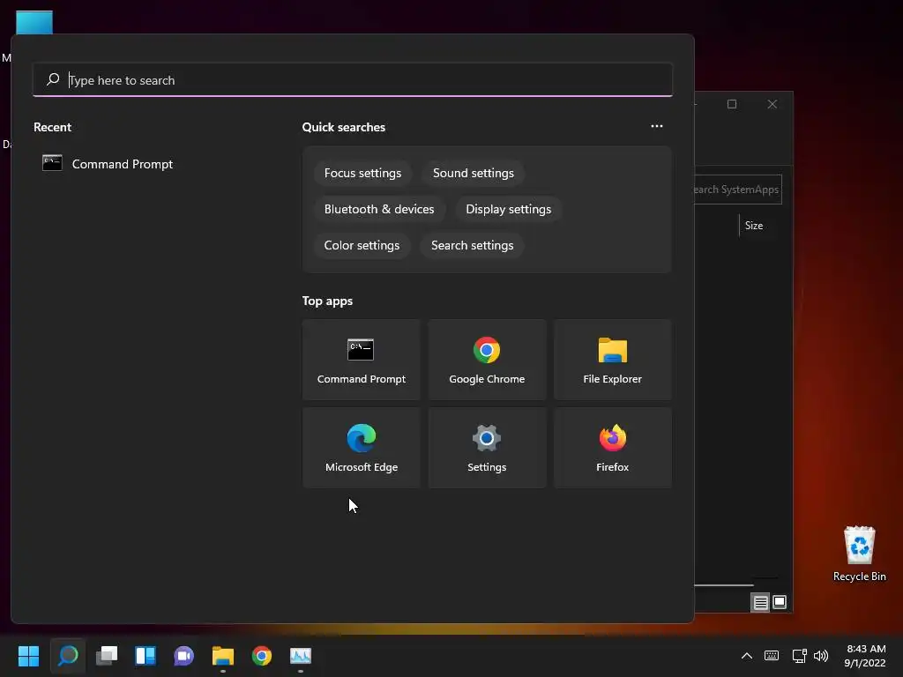This screenshot has width=903, height=677.
Task: Open Task View on taskbar
Action: 107,656
